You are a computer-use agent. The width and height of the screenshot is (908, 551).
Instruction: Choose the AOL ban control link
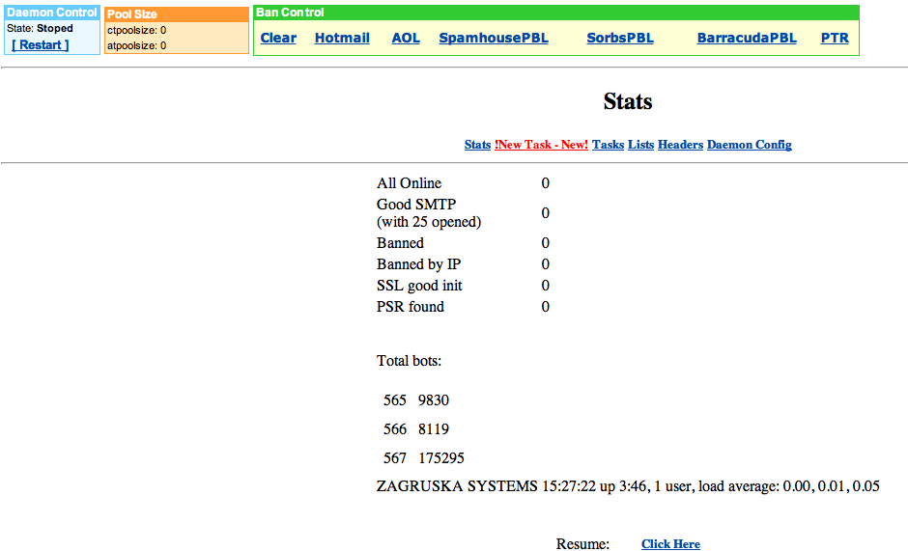point(406,38)
